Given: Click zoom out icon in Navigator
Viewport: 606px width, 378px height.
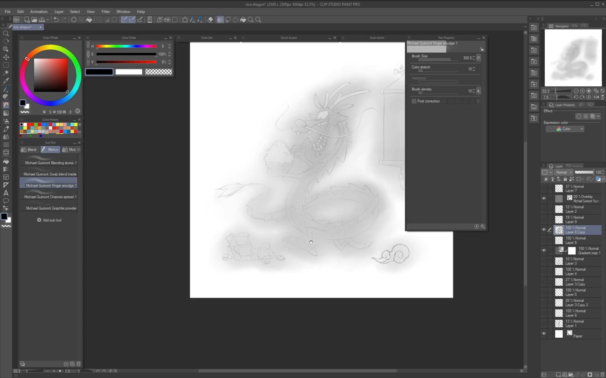Looking at the screenshot, I should click(576, 91).
